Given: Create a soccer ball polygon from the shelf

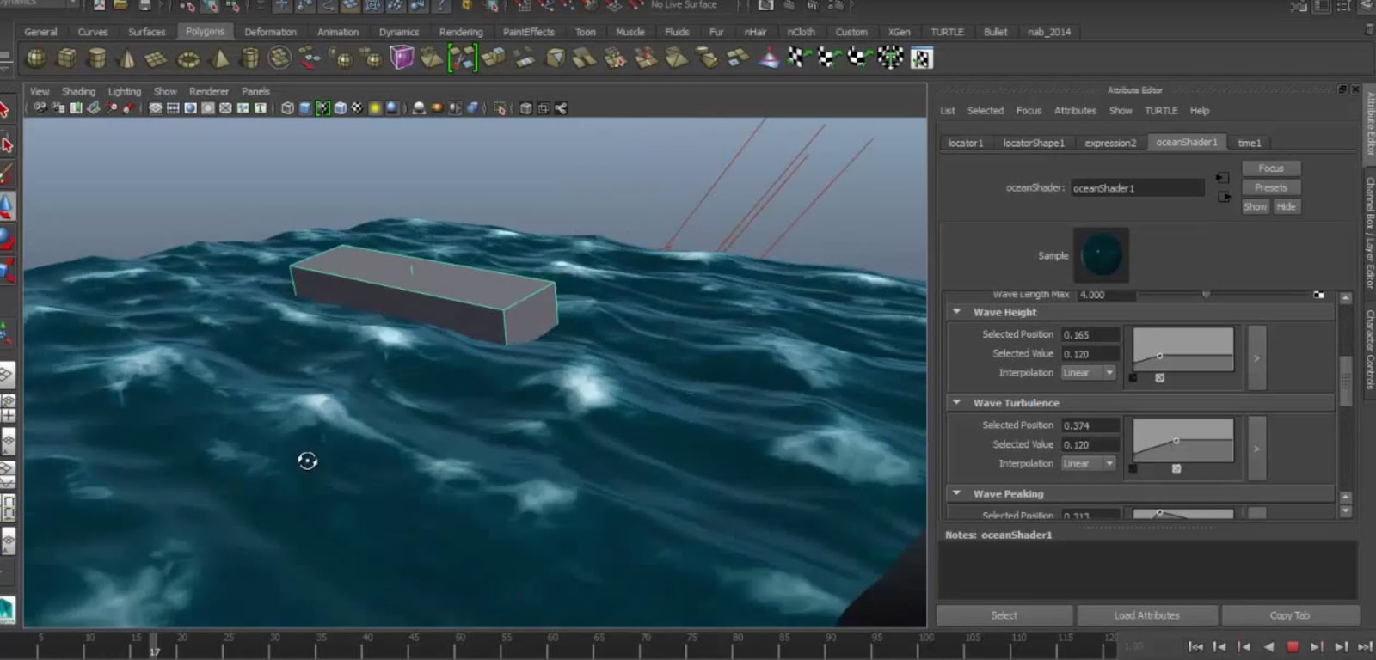Looking at the screenshot, I should [279, 58].
